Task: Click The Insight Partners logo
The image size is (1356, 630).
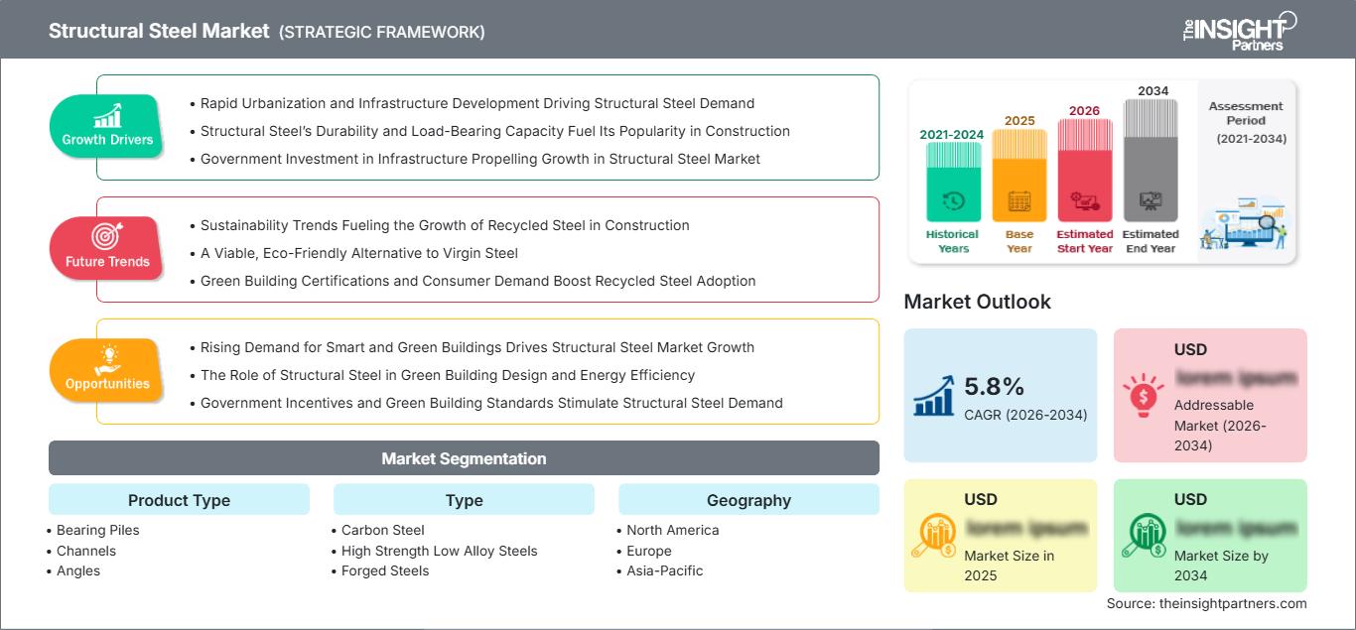Action: click(x=1240, y=30)
